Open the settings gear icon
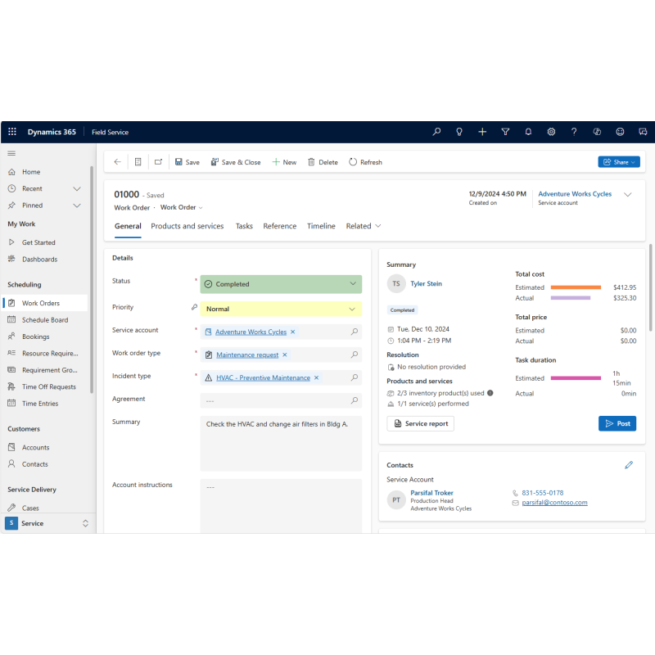Image resolution: width=655 pixels, height=655 pixels. (x=551, y=132)
